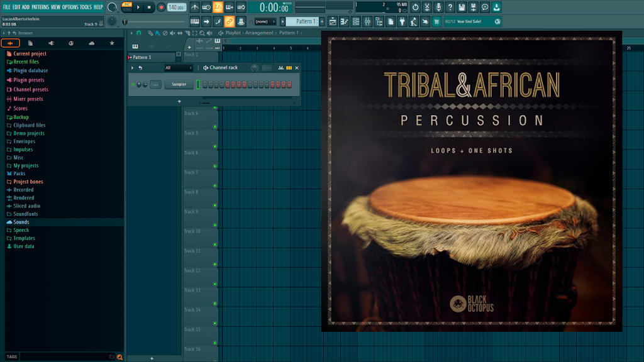The height and width of the screenshot is (362, 644).
Task: Open the shop cart icon
Action: (436, 22)
